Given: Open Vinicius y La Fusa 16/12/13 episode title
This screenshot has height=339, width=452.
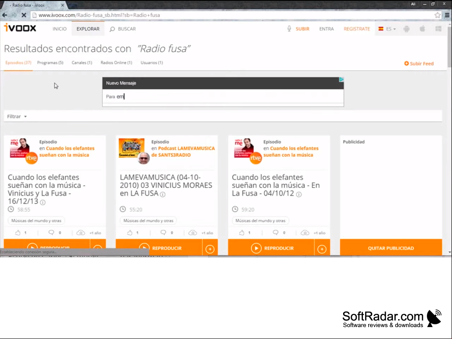Looking at the screenshot, I should point(46,189).
